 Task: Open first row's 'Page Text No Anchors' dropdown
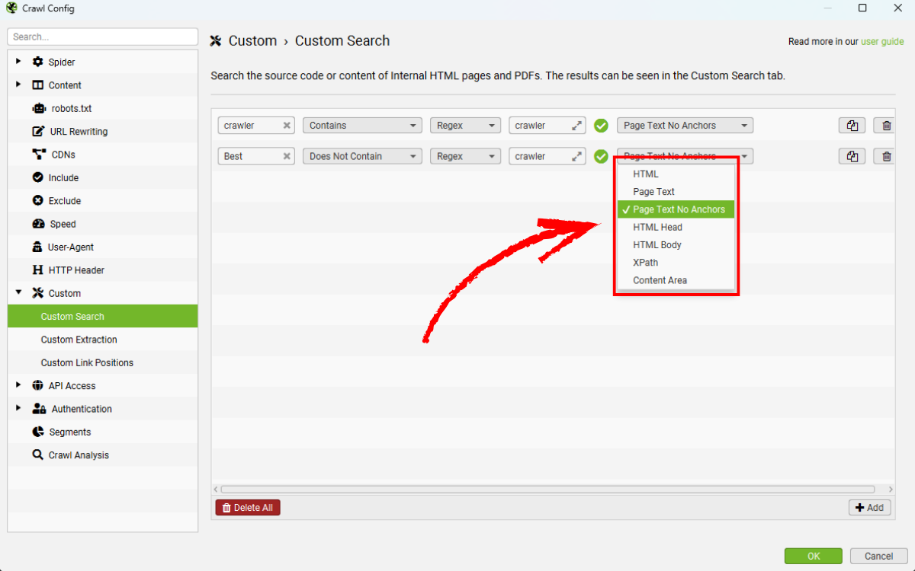[685, 126]
